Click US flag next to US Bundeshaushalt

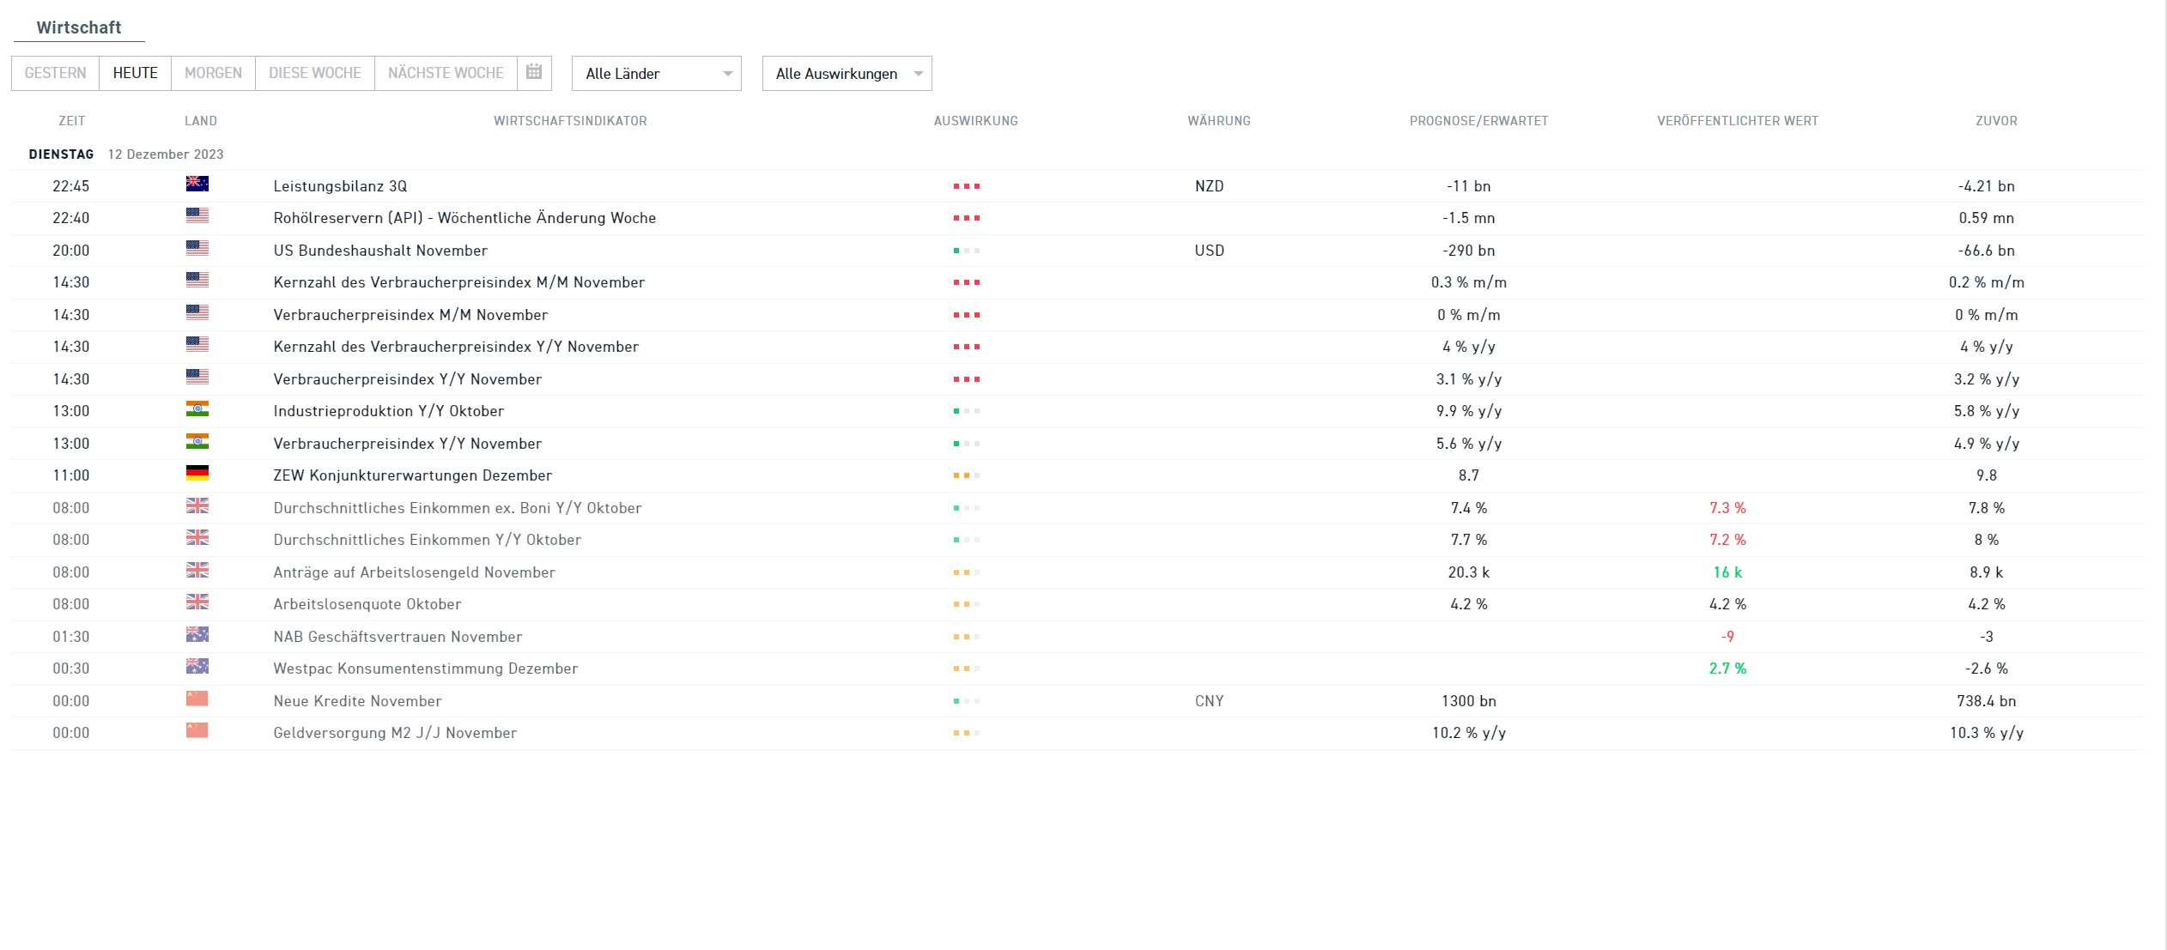click(x=197, y=249)
